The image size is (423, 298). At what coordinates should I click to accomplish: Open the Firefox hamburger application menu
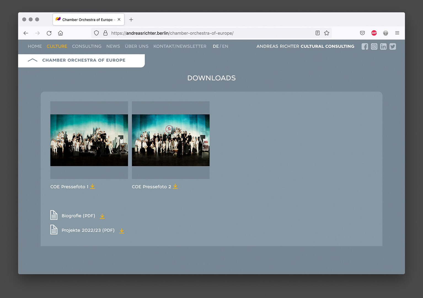pyautogui.click(x=397, y=33)
